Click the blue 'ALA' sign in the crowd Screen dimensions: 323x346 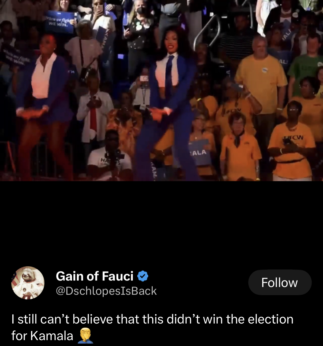pos(199,153)
